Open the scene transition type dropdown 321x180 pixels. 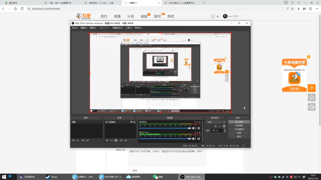[216, 122]
